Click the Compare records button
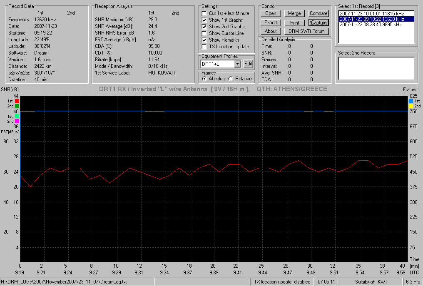 [x=318, y=13]
